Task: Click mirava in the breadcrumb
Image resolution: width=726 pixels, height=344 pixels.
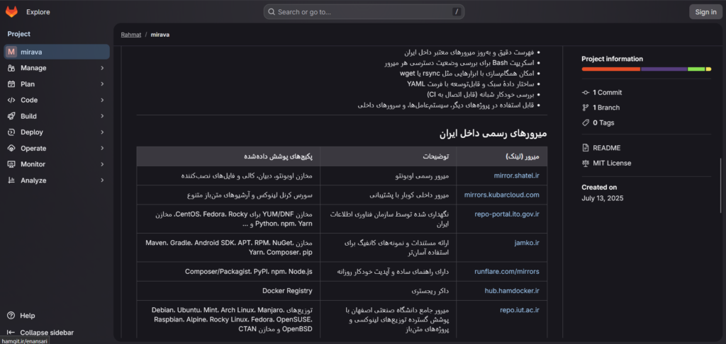Action: pyautogui.click(x=160, y=35)
